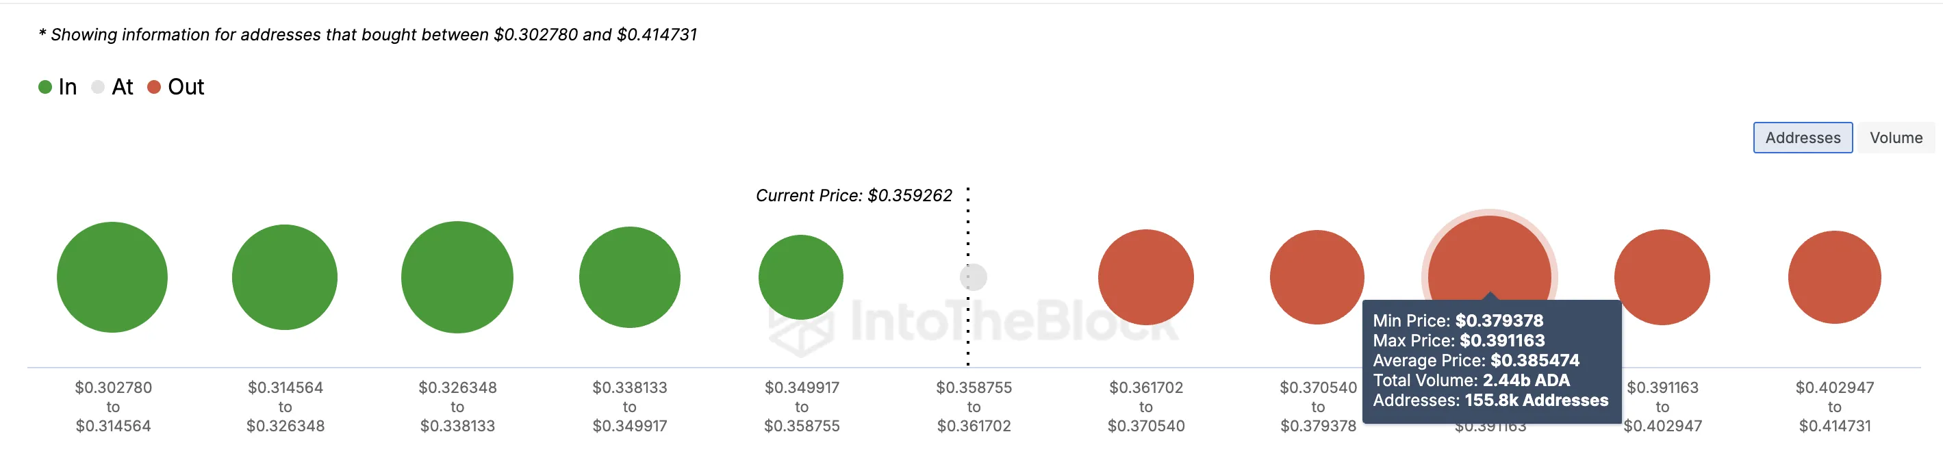Switch to the Addresses tab
The image size is (1943, 471).
[1802, 138]
